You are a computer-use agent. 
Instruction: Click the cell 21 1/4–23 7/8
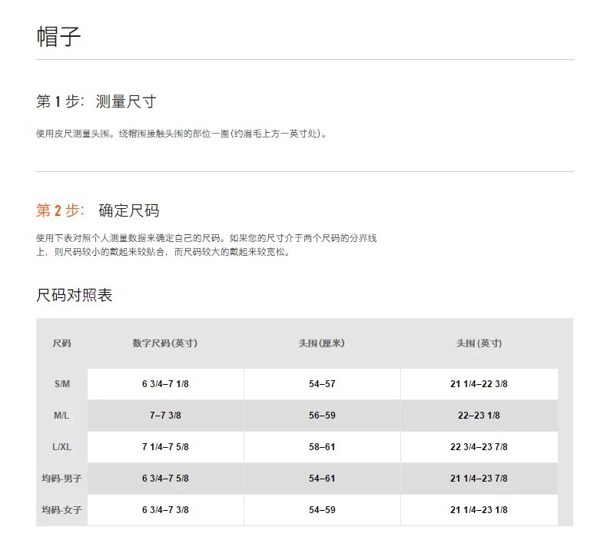tap(479, 479)
